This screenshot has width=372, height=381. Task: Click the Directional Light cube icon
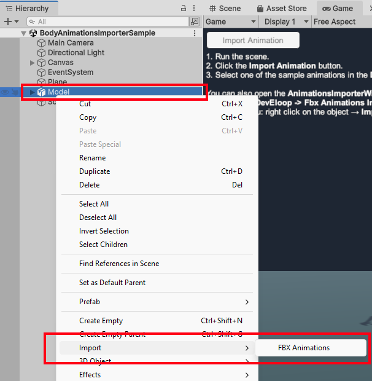click(x=41, y=53)
